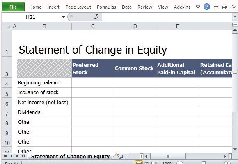Go to last sheet with navigation arrow
The width and height of the screenshot is (238, 164).
pyautogui.click(x=23, y=156)
